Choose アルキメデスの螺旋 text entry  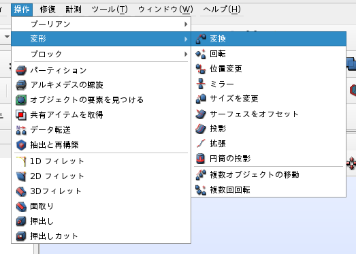coord(67,85)
